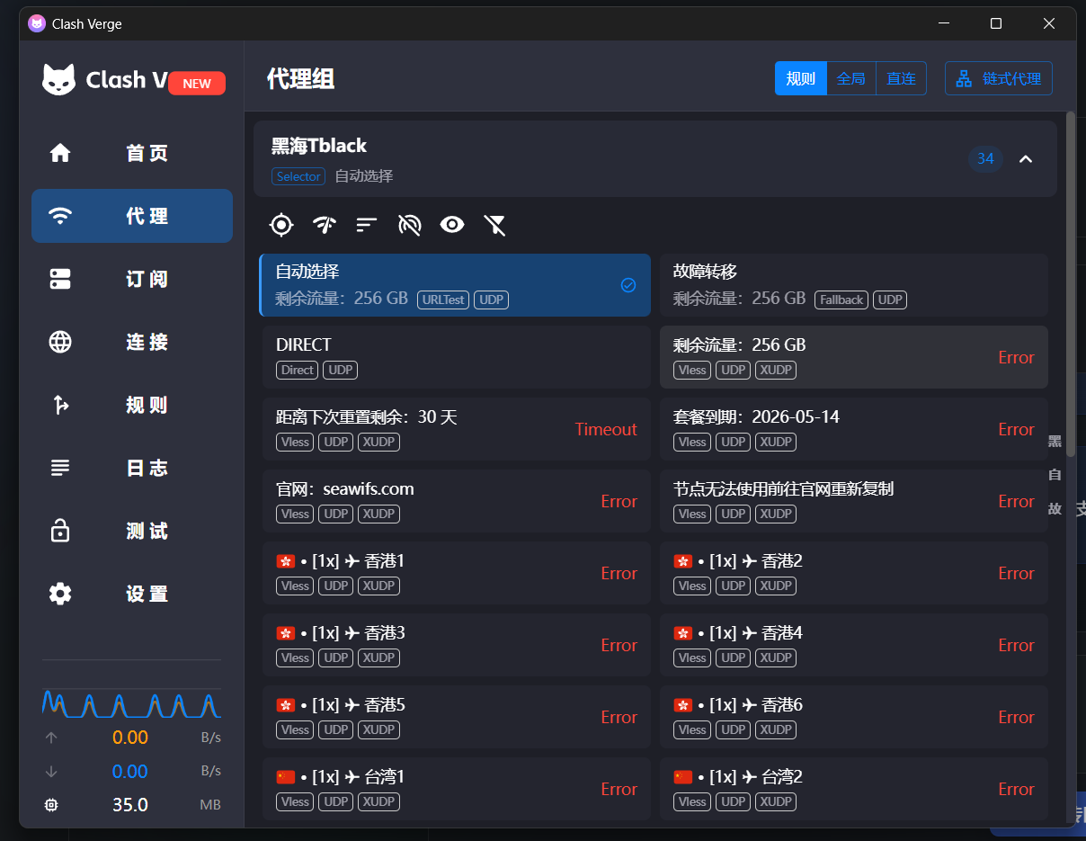Switch to 规则 rule mode
Screen dimensions: 1086x841
[x=800, y=79]
